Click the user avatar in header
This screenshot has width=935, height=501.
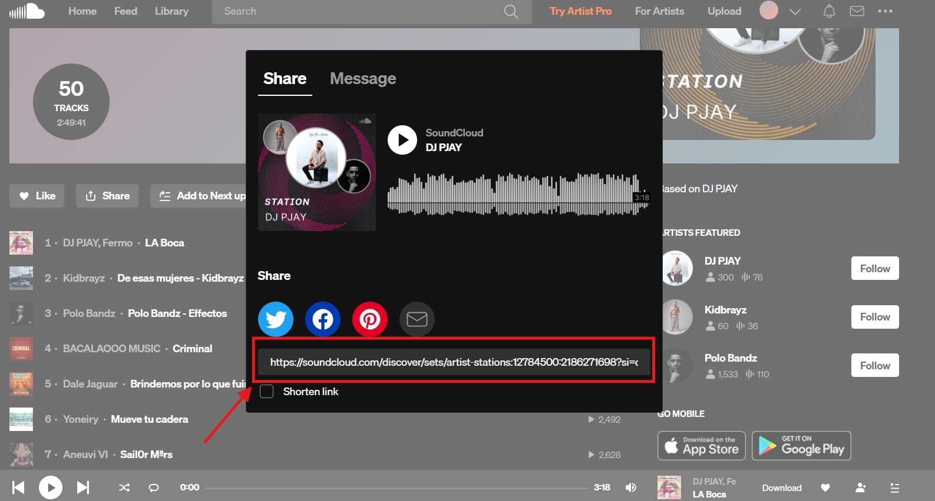click(769, 10)
